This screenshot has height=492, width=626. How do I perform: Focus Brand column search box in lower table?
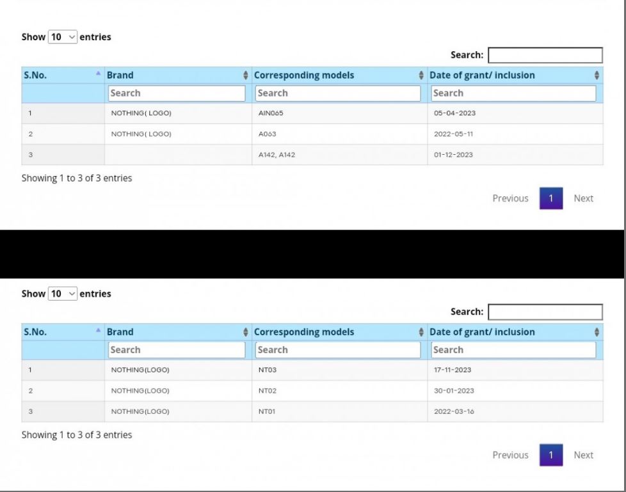coord(177,350)
